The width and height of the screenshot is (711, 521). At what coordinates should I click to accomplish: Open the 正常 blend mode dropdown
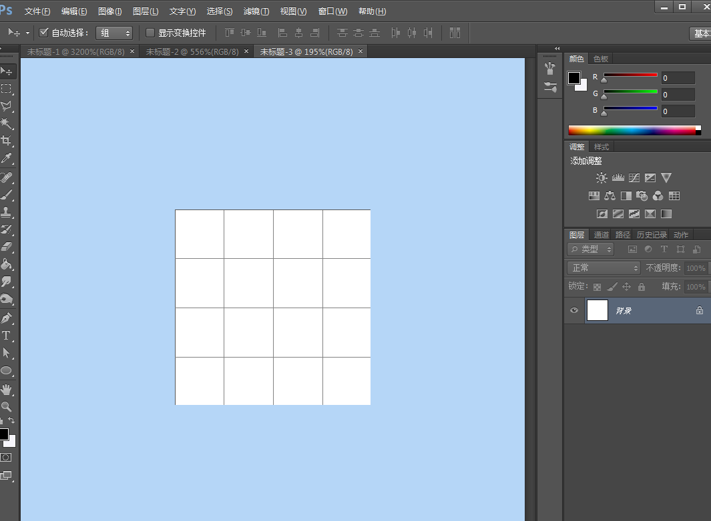[x=604, y=268]
